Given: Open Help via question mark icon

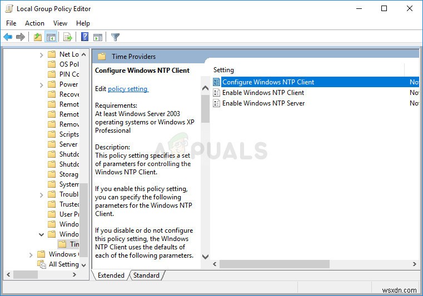Looking at the screenshot, I should click(84, 37).
